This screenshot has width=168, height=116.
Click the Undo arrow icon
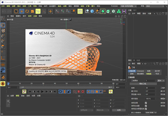[x=4, y=11]
